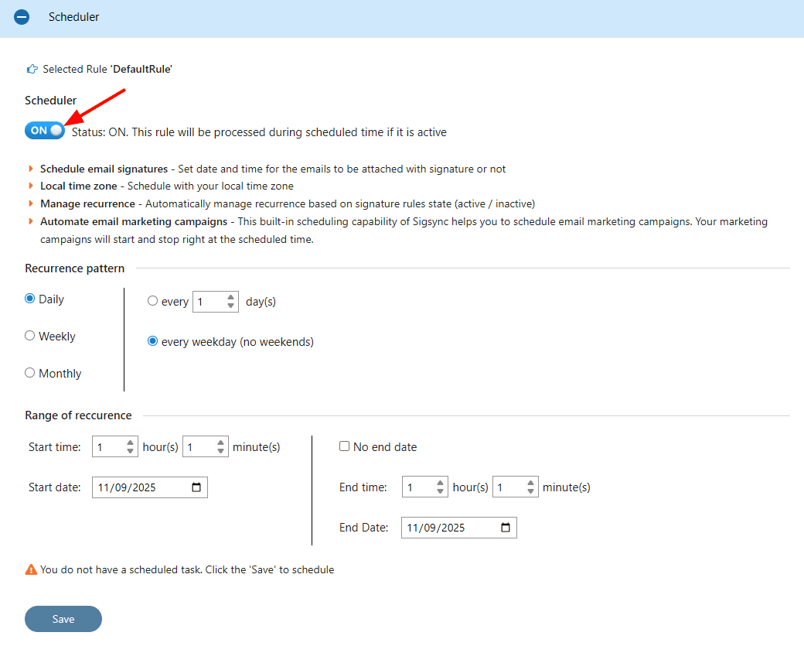Select the Weekly recurrence pattern
Viewport: 804px width, 646px height.
[30, 336]
